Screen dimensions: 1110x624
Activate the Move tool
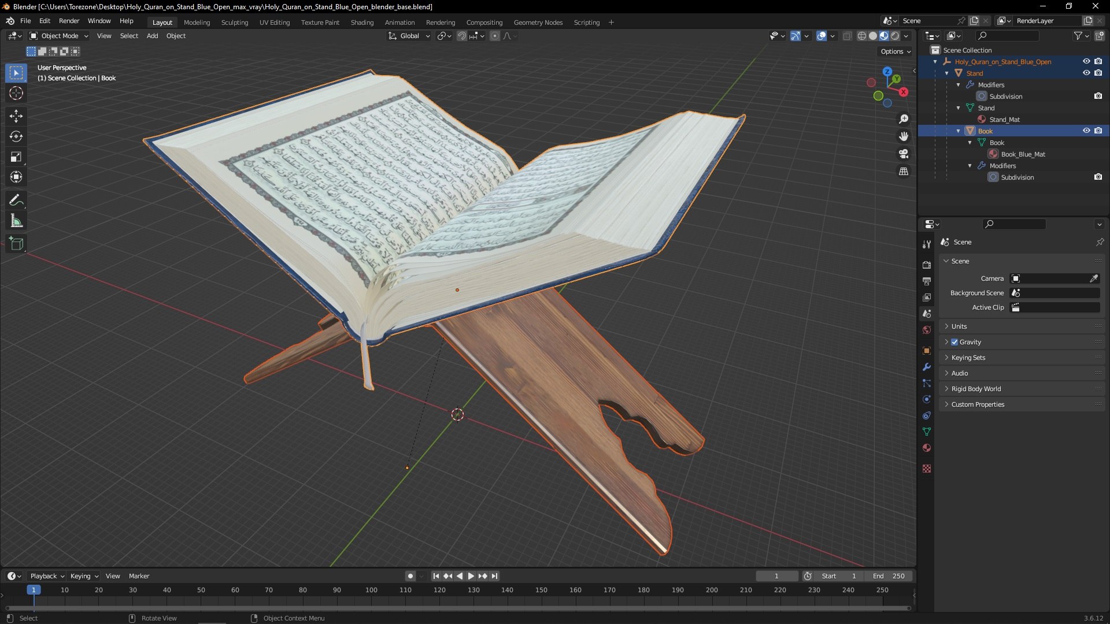(x=16, y=116)
